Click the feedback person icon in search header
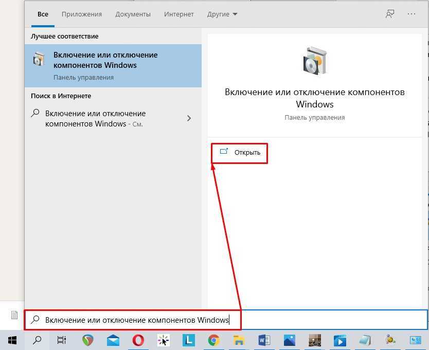 click(390, 14)
